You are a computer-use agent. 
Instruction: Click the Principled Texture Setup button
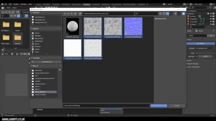[x=159, y=106]
